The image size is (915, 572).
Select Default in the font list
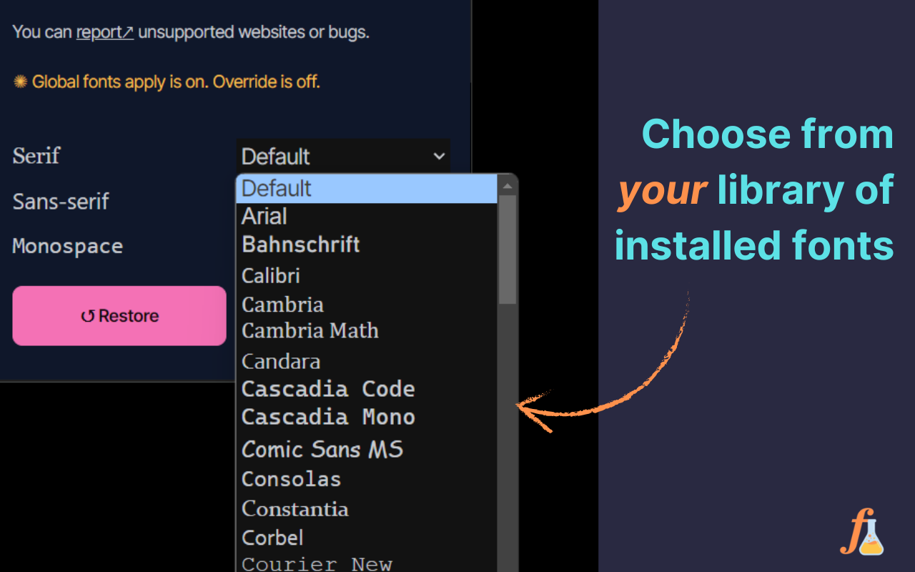[x=367, y=189]
